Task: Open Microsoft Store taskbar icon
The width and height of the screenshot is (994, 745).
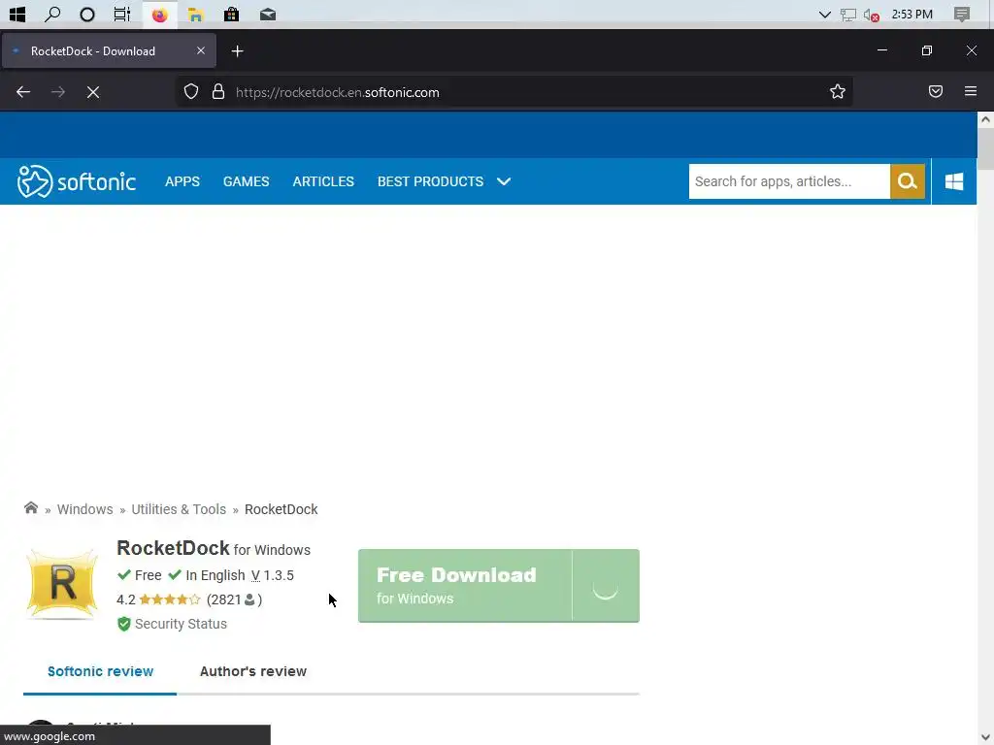Action: click(231, 14)
